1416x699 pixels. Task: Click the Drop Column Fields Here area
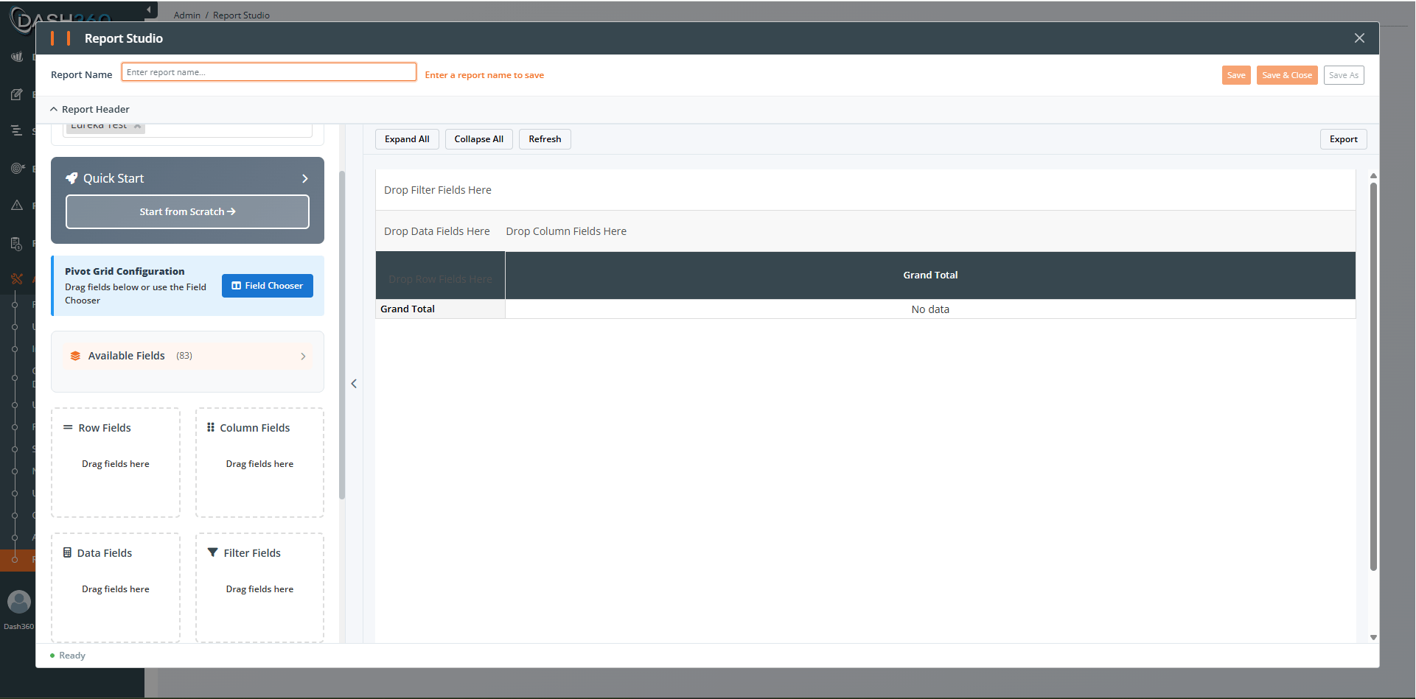pos(566,231)
